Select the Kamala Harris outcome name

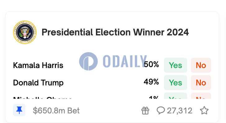coord(38,65)
